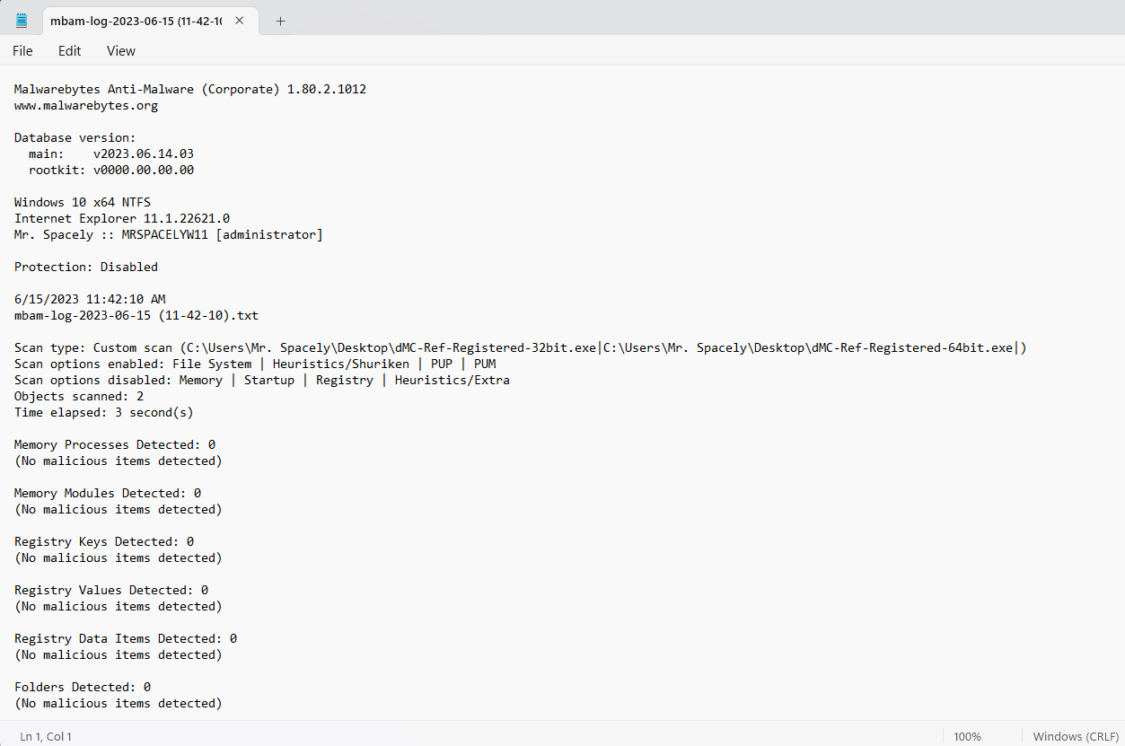
Task: Click the 'Scan type: Custom scan' line
Action: (x=521, y=348)
